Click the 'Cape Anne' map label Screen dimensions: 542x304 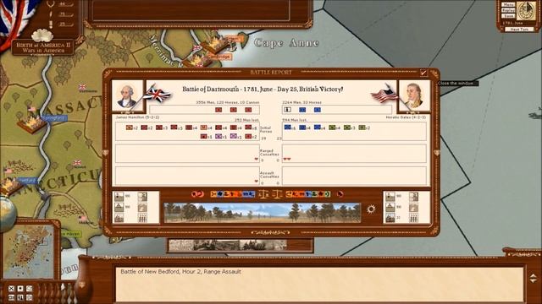[x=286, y=43]
